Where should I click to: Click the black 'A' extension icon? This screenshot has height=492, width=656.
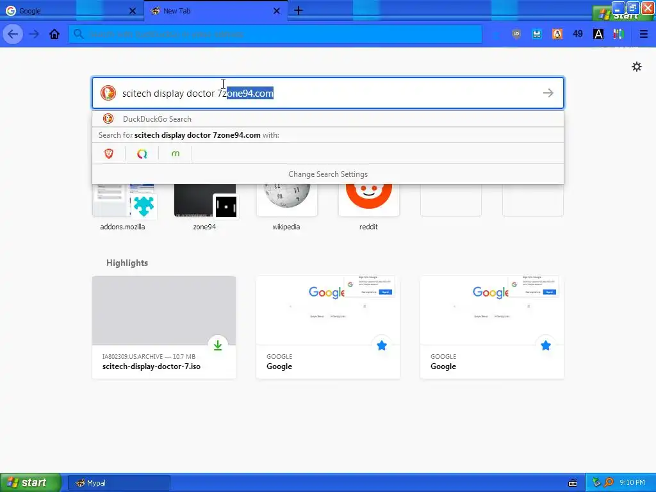point(598,34)
